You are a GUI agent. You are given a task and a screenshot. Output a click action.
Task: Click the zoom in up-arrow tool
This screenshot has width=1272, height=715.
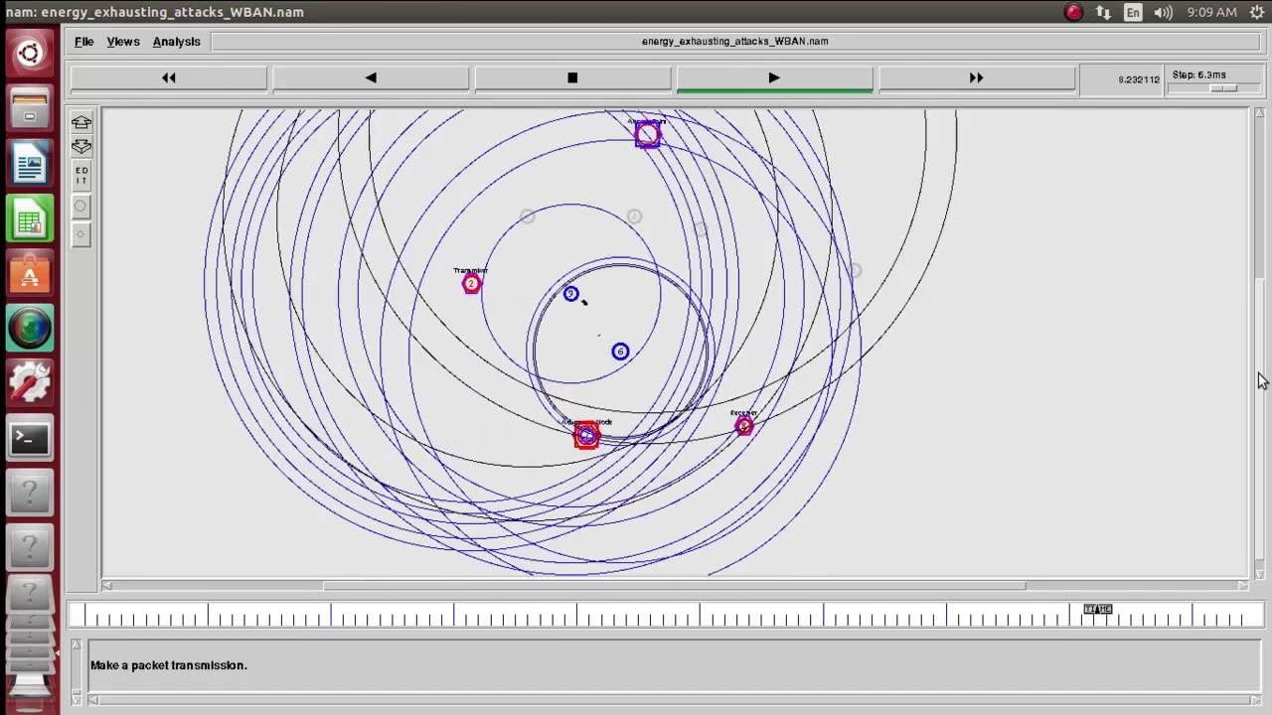(81, 122)
